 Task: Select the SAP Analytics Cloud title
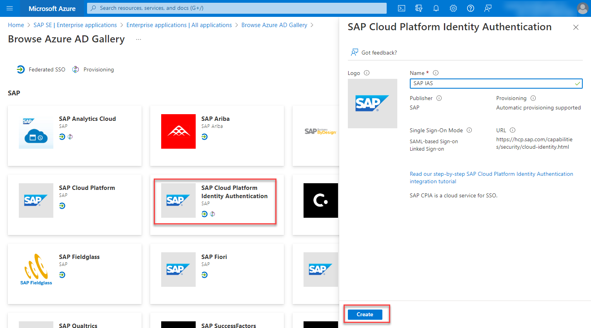87,119
